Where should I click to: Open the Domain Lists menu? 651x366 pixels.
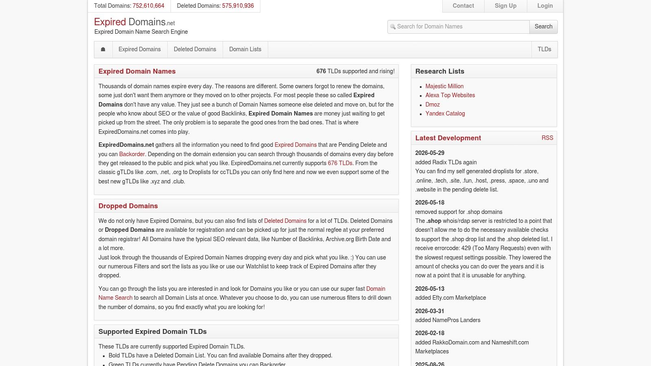[245, 49]
